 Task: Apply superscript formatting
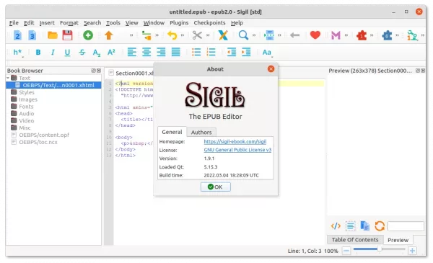pos(111,52)
